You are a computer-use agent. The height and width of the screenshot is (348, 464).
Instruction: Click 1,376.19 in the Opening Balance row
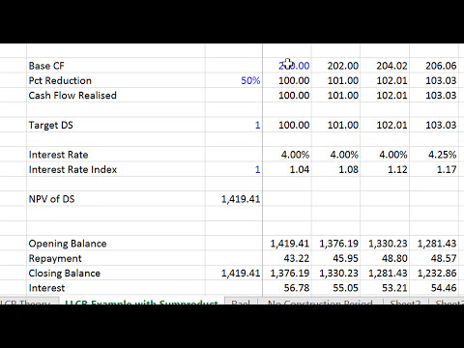point(335,244)
